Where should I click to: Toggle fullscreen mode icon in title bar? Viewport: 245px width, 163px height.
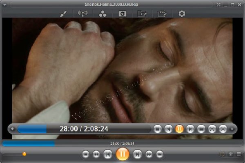(x=219, y=5)
